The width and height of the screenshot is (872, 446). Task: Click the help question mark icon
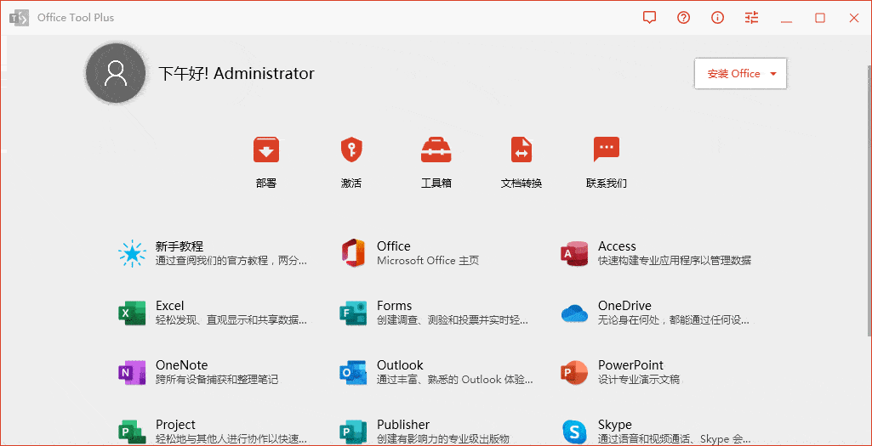(684, 18)
